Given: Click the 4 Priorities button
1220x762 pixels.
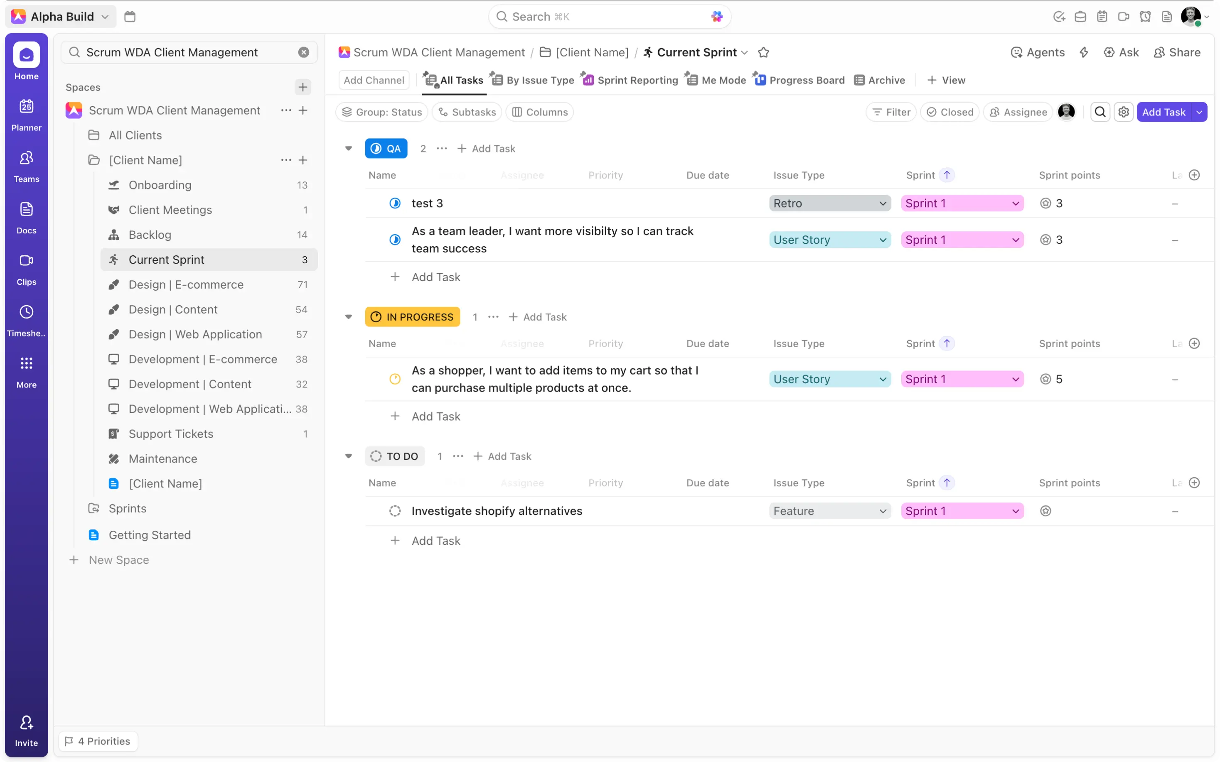Looking at the screenshot, I should [98, 741].
